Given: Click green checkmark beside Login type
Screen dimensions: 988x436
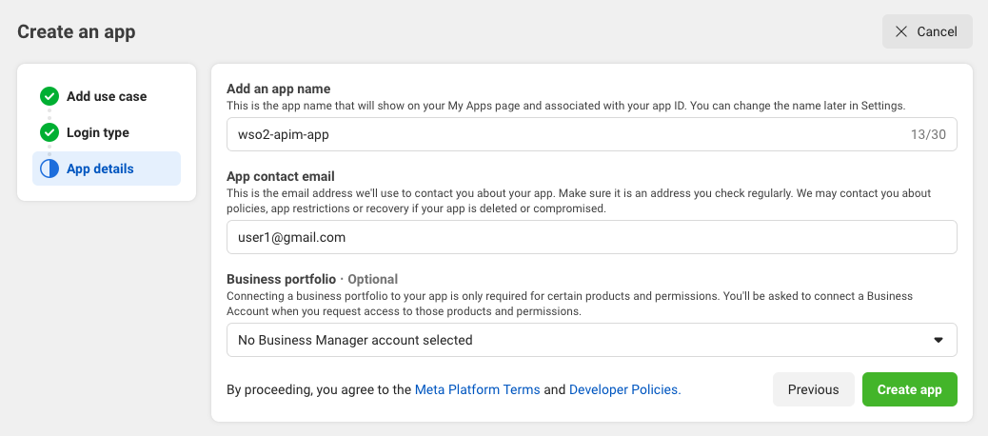Looking at the screenshot, I should 49,133.
